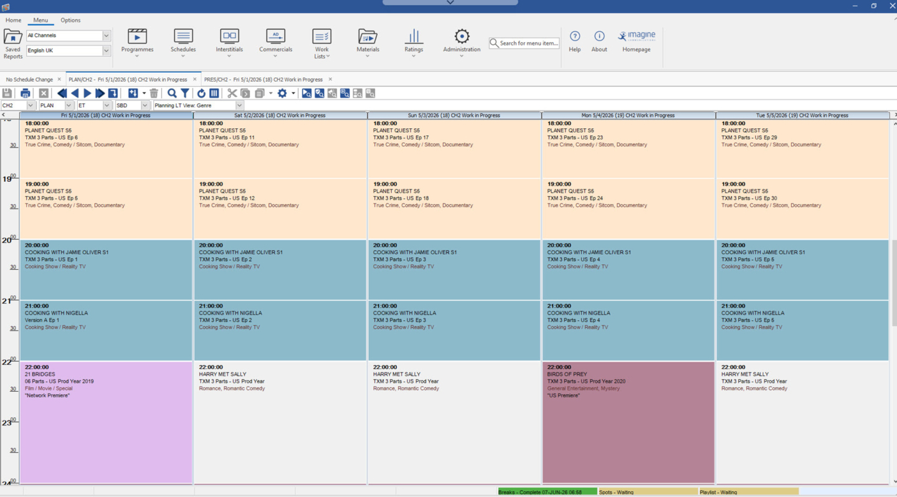Switch to Home ribbon tab
This screenshot has height=497, width=897.
(x=13, y=20)
